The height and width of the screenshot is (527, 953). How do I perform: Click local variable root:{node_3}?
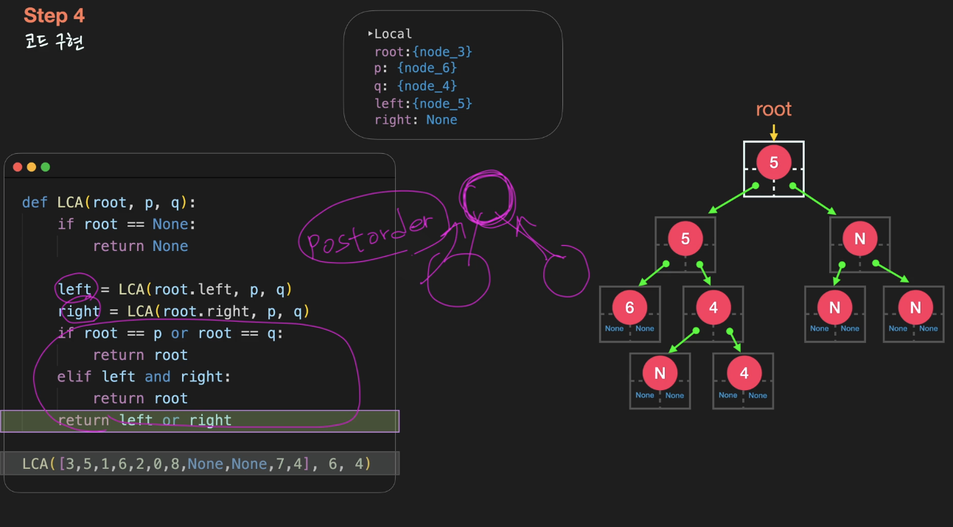tap(423, 52)
